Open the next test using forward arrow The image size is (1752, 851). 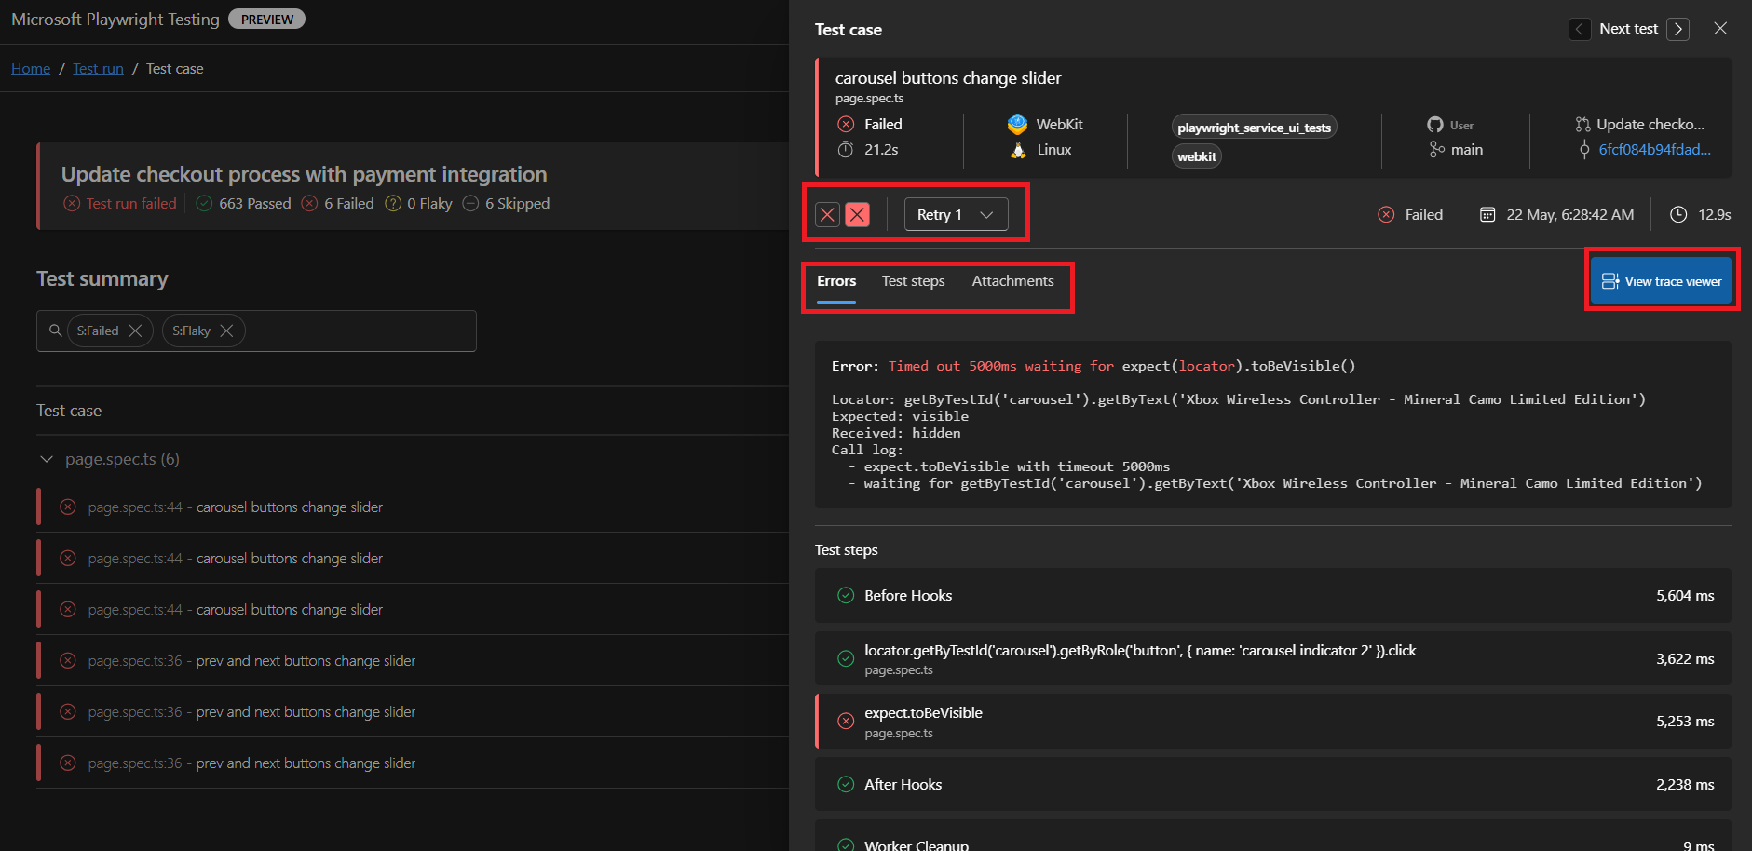pyautogui.click(x=1677, y=29)
